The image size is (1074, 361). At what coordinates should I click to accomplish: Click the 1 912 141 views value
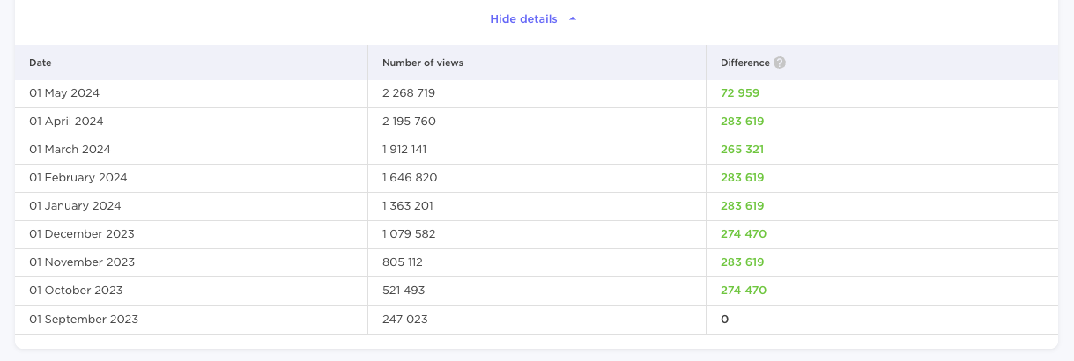pyautogui.click(x=404, y=150)
